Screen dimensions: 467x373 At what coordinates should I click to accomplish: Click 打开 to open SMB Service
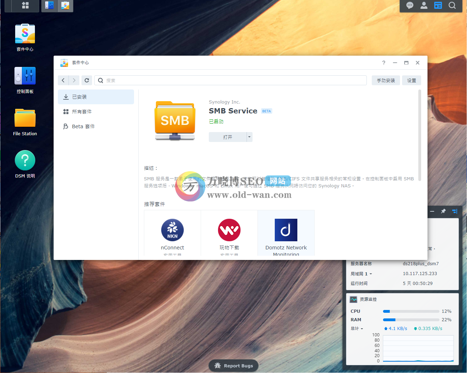pyautogui.click(x=228, y=137)
